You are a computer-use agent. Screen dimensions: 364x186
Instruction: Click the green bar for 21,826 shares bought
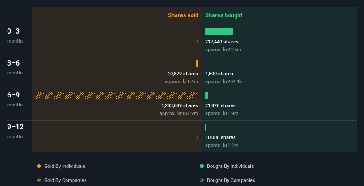pyautogui.click(x=207, y=96)
